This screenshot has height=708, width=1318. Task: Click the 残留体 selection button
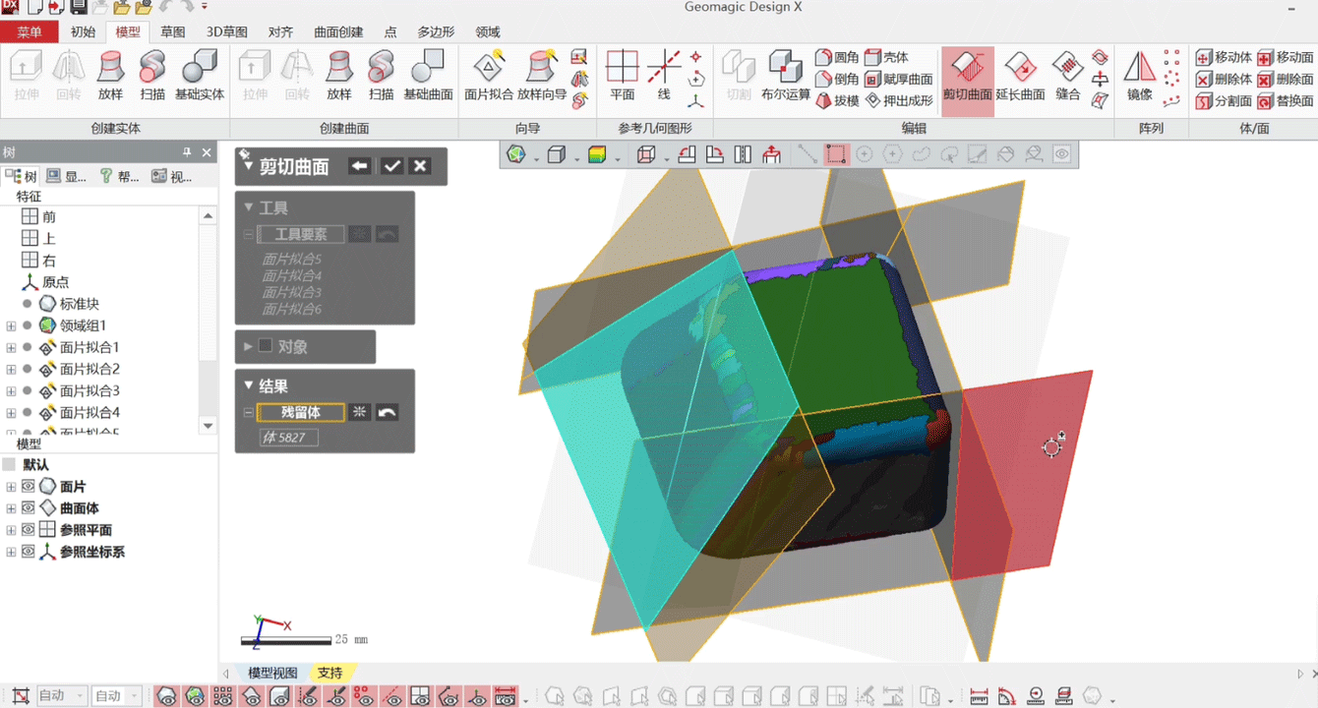click(x=301, y=412)
